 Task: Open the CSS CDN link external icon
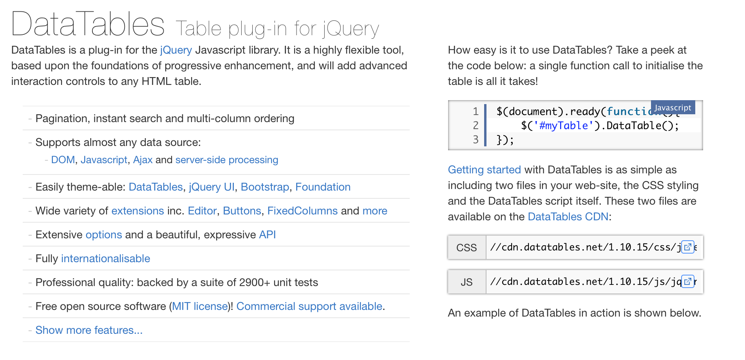[x=687, y=247]
